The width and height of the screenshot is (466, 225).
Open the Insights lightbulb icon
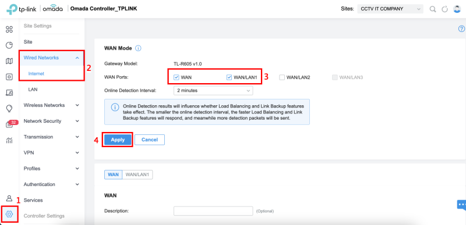9,109
